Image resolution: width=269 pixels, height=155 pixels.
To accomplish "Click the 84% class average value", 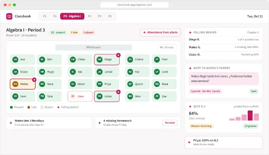I will click(x=194, y=113).
